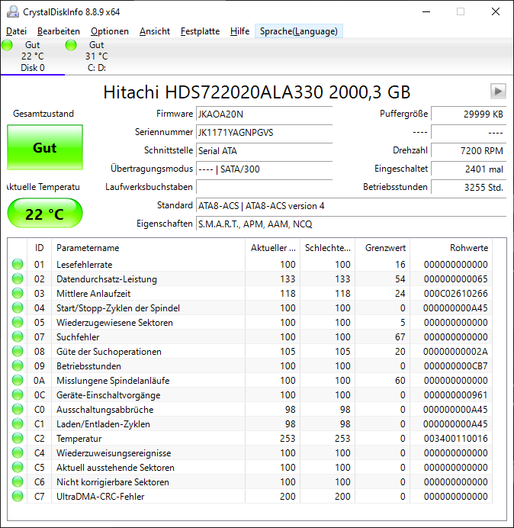Open the Sprache(Language) menu
Screen dimensions: 514x528
(x=299, y=31)
